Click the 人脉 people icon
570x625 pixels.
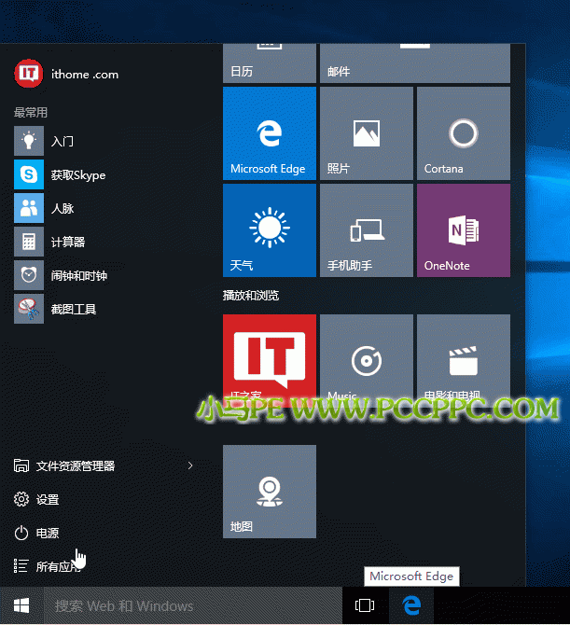29,208
